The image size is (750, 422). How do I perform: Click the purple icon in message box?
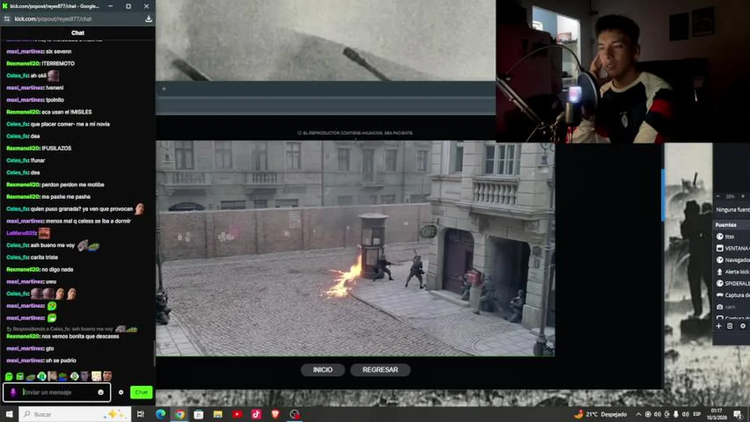tap(13, 392)
